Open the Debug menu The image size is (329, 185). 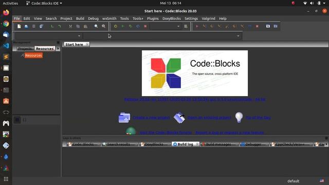[93, 18]
